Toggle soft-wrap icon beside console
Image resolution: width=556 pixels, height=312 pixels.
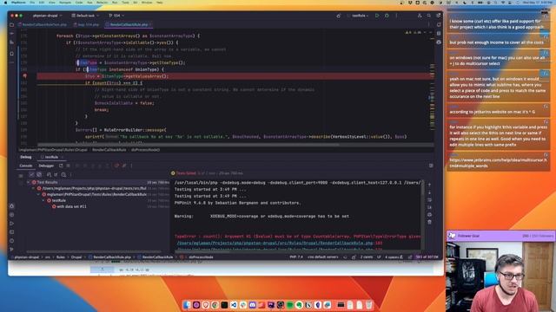tap(429, 200)
